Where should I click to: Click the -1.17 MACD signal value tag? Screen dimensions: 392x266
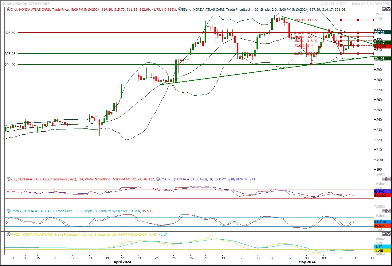(382, 247)
